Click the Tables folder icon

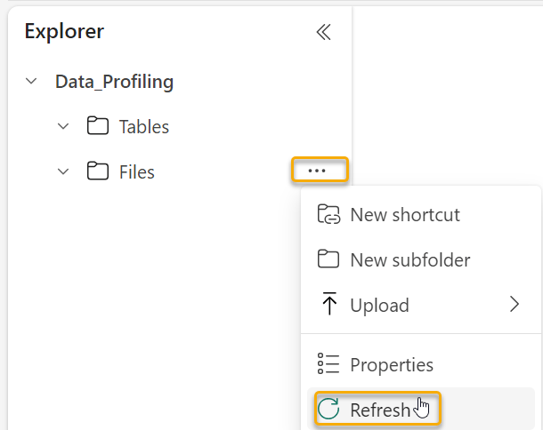tap(97, 127)
